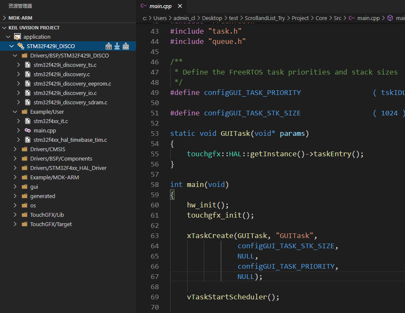Click the build target icon on STM32F429I_DISCO row
The width and height of the screenshot is (405, 313).
point(109,46)
